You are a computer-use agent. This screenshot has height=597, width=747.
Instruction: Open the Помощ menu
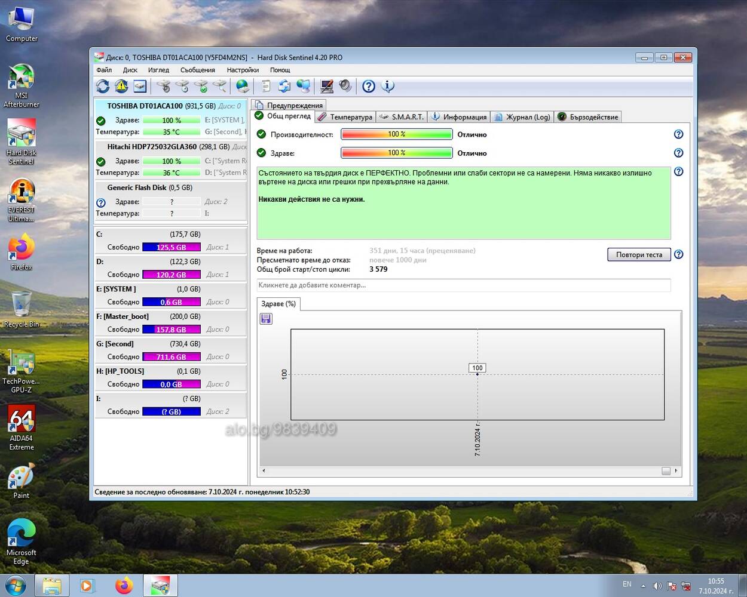pyautogui.click(x=280, y=70)
